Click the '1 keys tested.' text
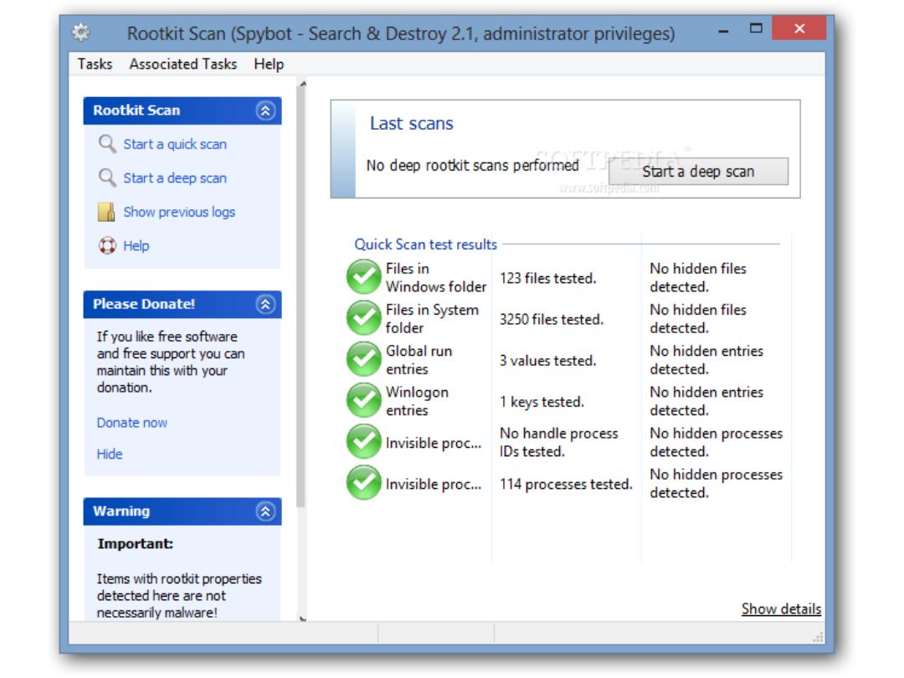Viewport: 904px width, 678px height. [x=542, y=402]
